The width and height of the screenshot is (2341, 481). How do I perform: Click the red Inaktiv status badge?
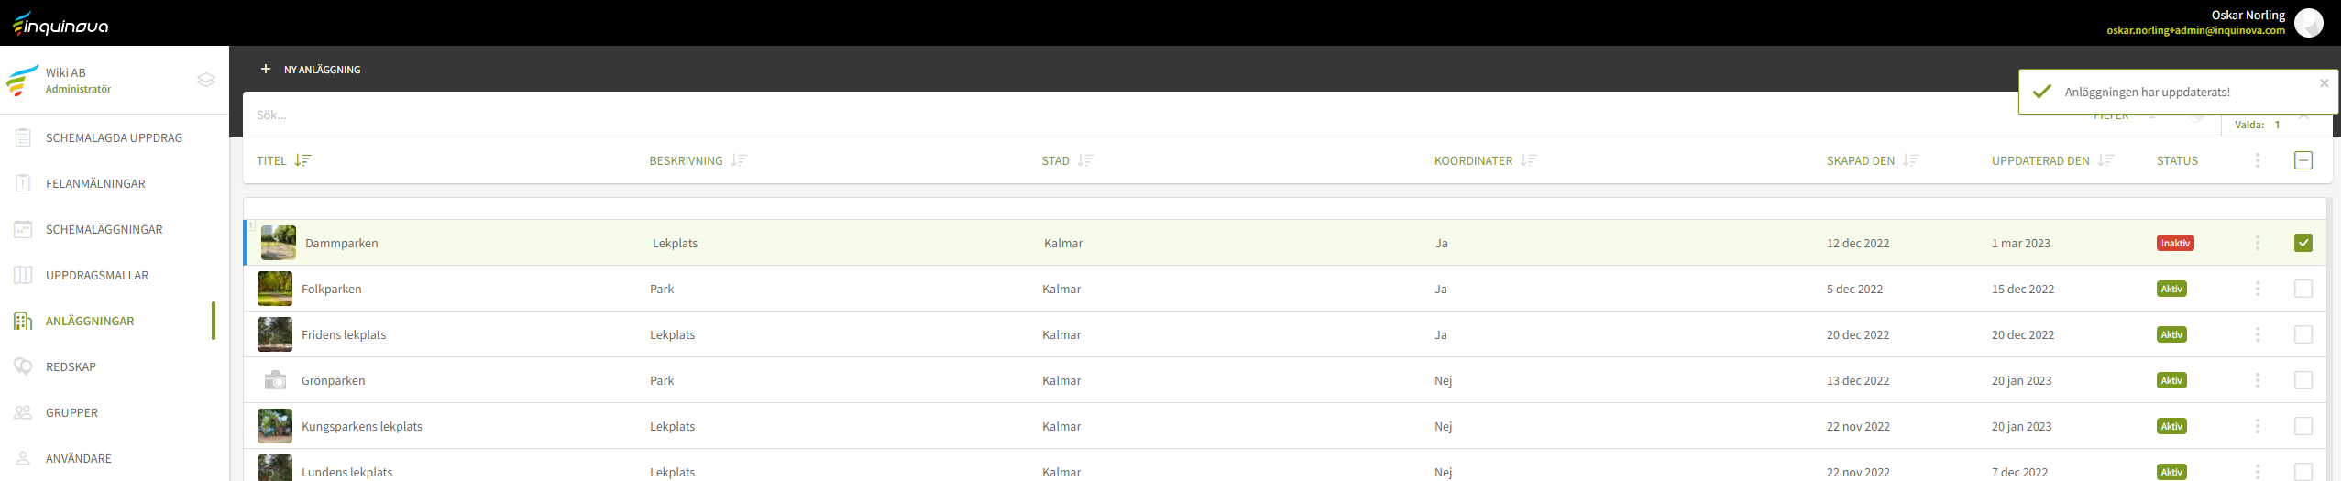point(2174,243)
